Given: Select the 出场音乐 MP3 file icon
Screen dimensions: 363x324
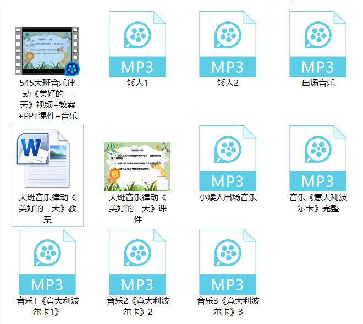Looking at the screenshot, I should coord(318,44).
